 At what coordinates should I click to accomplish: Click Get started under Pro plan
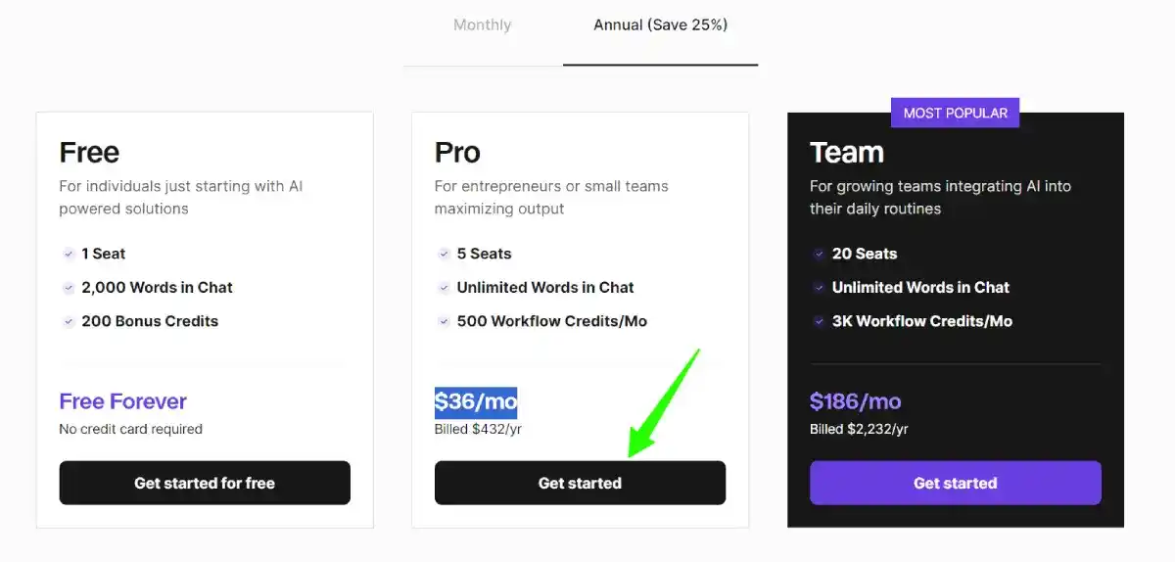click(x=580, y=483)
